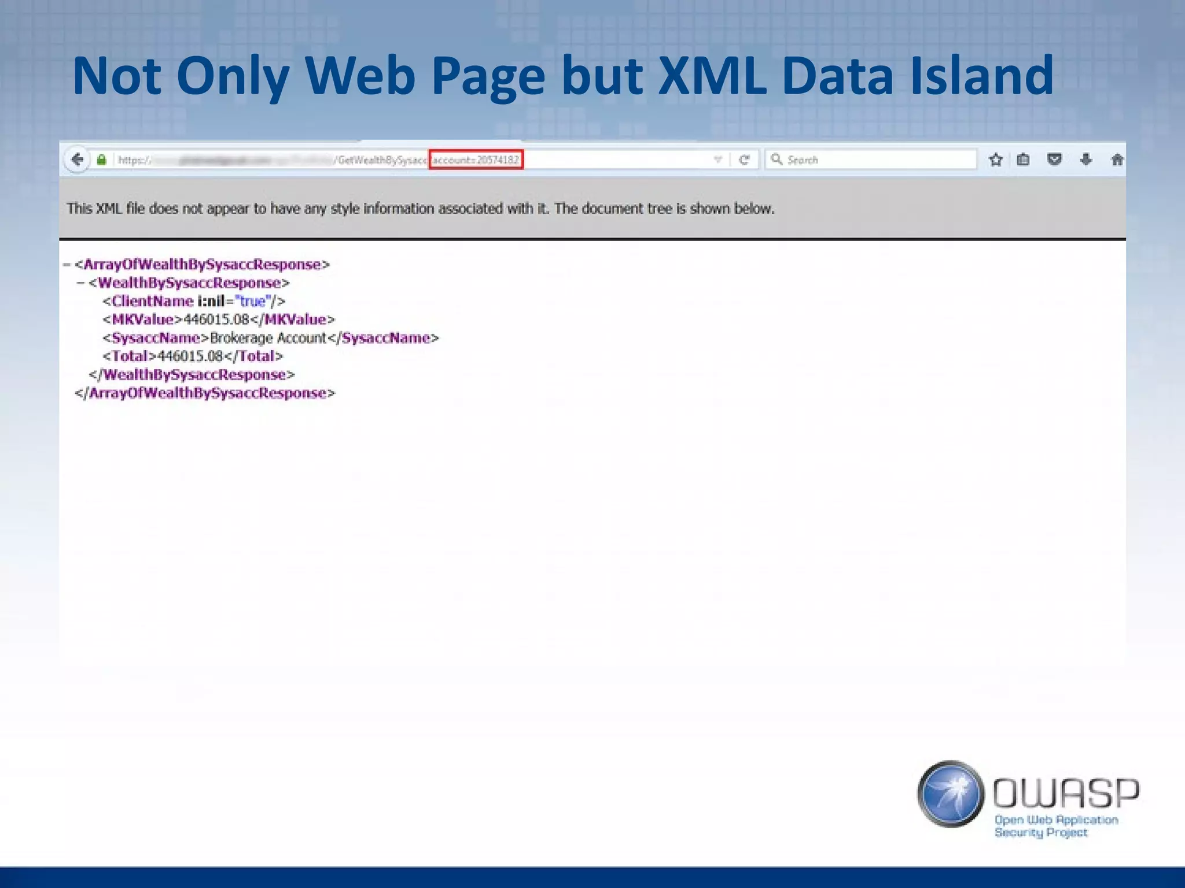
Task: Select the SysaccName Brokerage Account line
Action: [270, 338]
